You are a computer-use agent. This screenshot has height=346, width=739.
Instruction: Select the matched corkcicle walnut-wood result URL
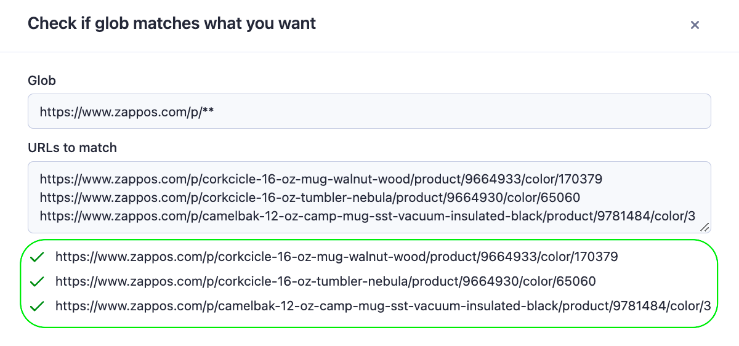click(336, 257)
